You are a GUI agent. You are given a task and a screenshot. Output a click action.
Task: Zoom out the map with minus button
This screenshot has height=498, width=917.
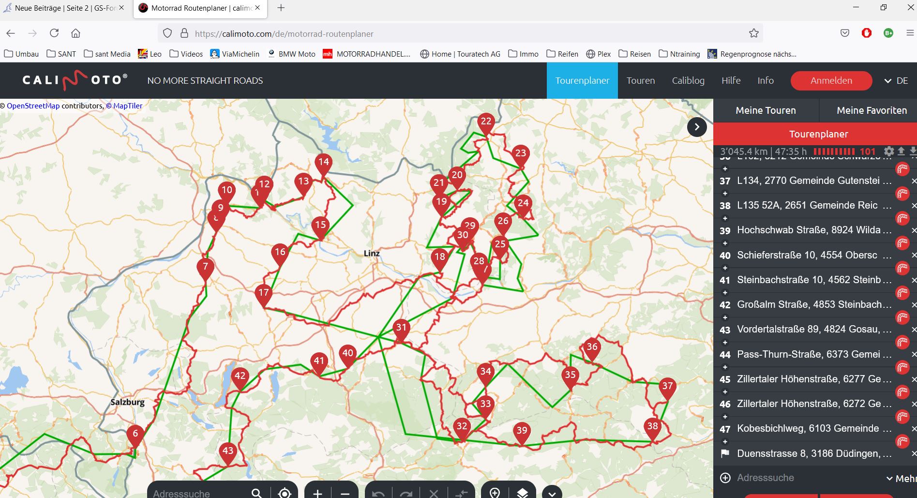point(345,493)
